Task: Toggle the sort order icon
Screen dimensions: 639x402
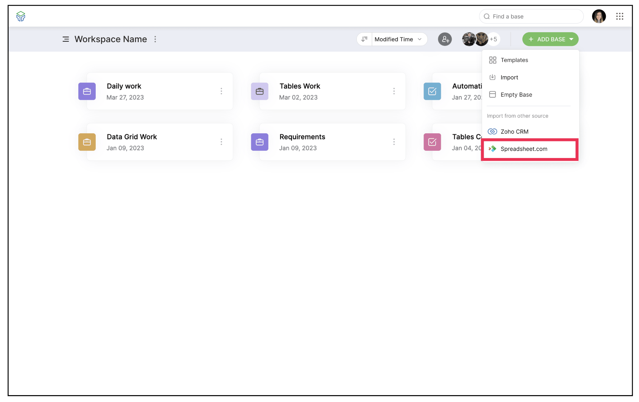Action: [364, 39]
